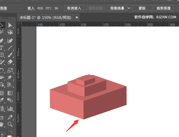Viewport: 179px width, 137px height.
Task: Select the Direct Selection tool
Action: 10,25
